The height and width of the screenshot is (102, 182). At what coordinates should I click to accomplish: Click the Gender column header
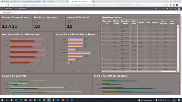tap(141, 22)
